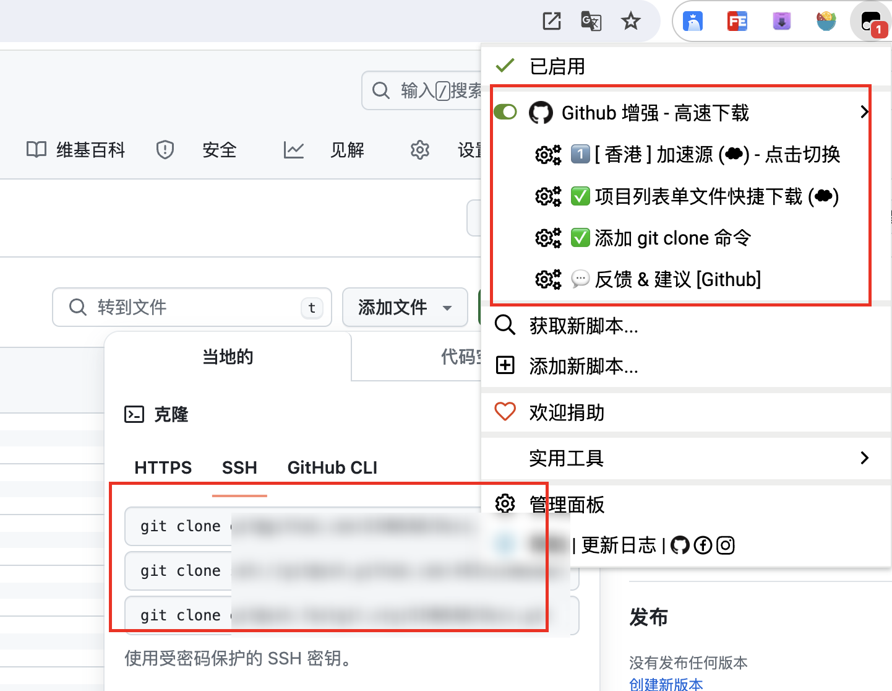Click the GitHub octocat script icon
Viewport: 892px width, 691px height.
click(541, 113)
